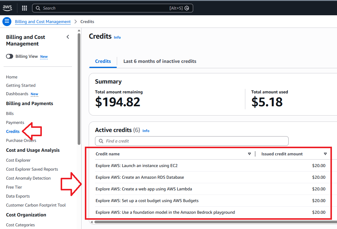Switch to the Credits tab
This screenshot has width=337, height=229.
coord(103,61)
